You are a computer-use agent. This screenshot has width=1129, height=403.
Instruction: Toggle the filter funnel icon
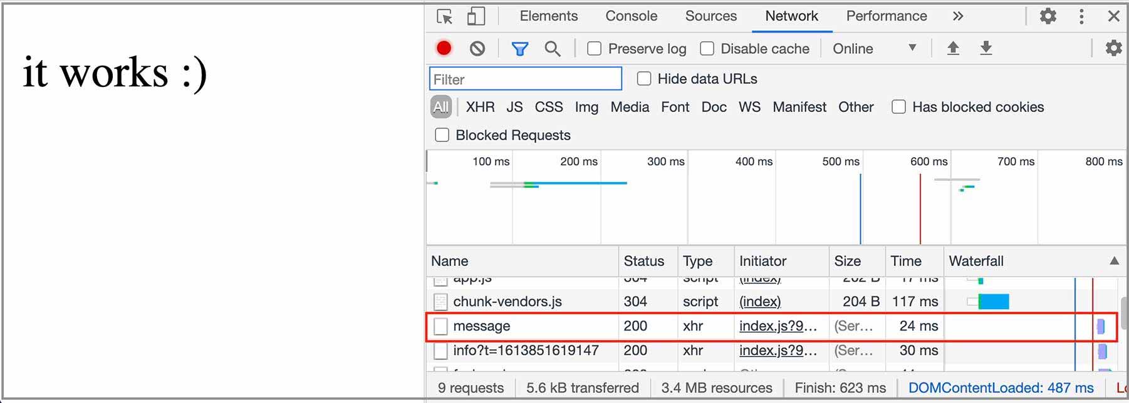[x=520, y=49]
